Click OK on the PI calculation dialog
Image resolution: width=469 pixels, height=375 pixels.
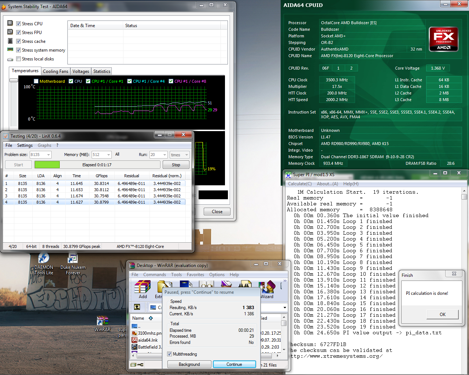click(x=443, y=315)
